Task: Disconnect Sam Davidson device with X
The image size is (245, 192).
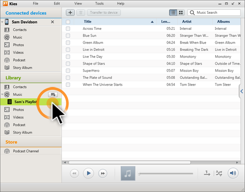Action: 53,22
